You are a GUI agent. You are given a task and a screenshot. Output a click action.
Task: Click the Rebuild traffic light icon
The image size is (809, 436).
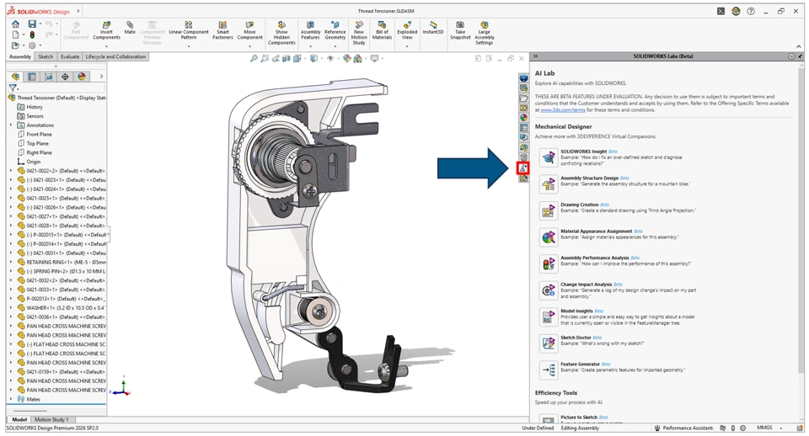(x=32, y=35)
